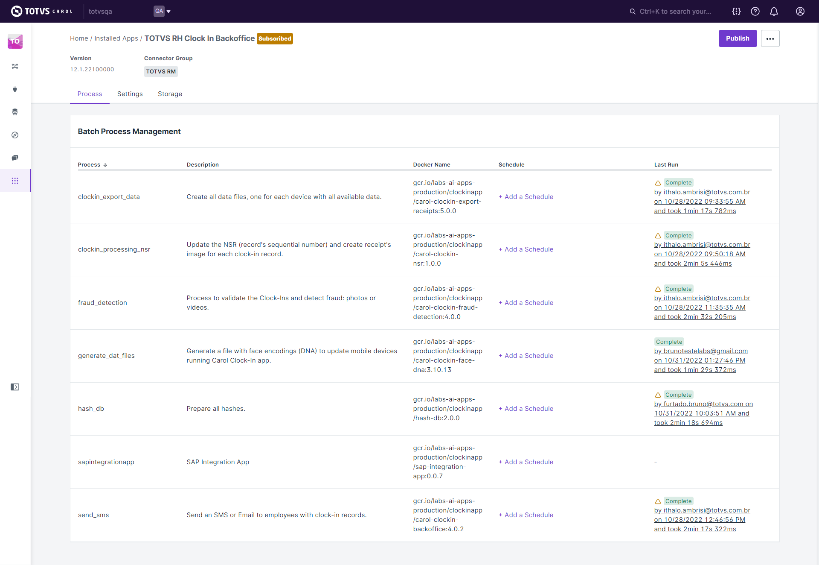This screenshot has width=819, height=565.
Task: Open the chat bubbles icon in sidebar
Action: pos(15,158)
